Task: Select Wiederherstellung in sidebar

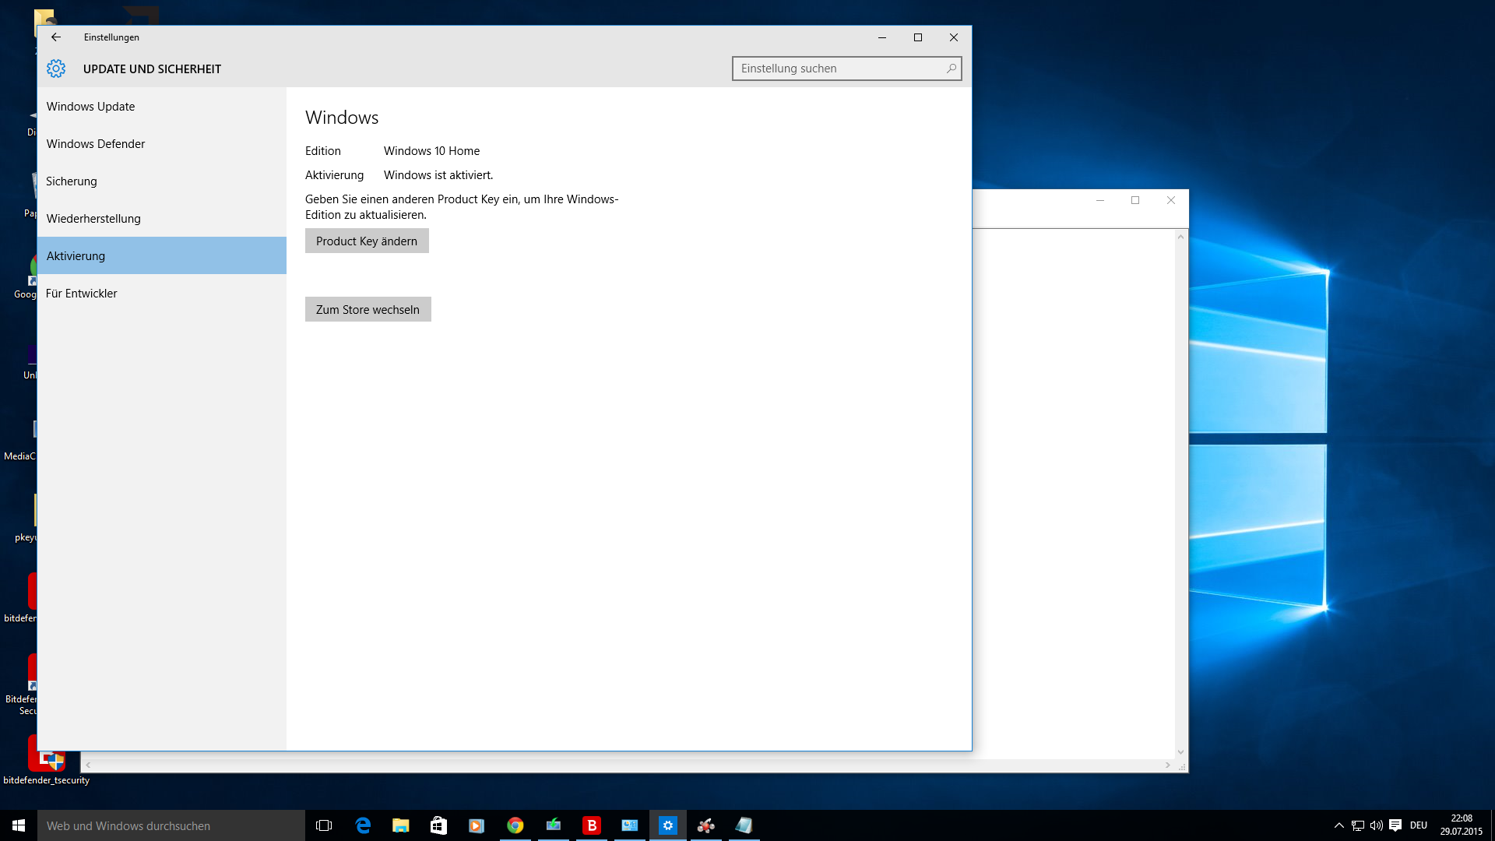Action: (x=93, y=219)
